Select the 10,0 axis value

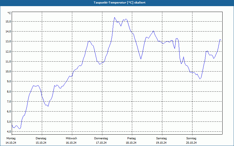pyautogui.click(x=8, y=72)
